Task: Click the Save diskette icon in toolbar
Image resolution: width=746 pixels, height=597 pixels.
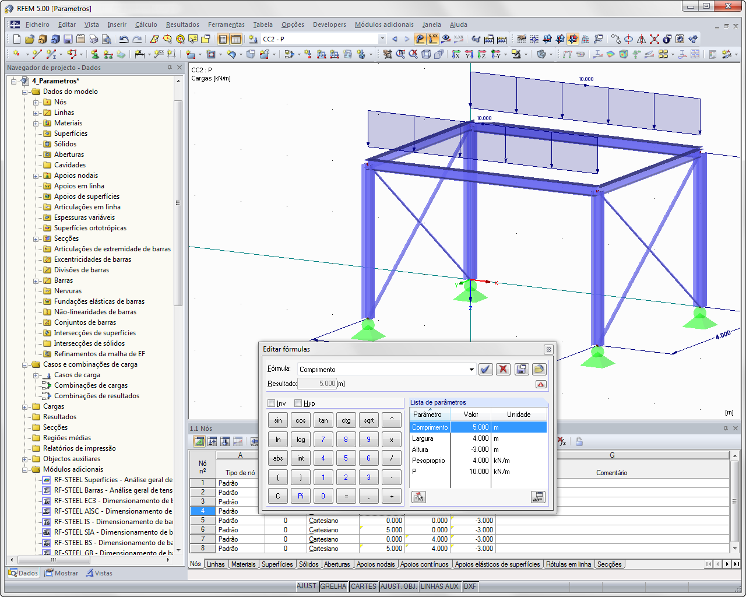Action: [68, 39]
